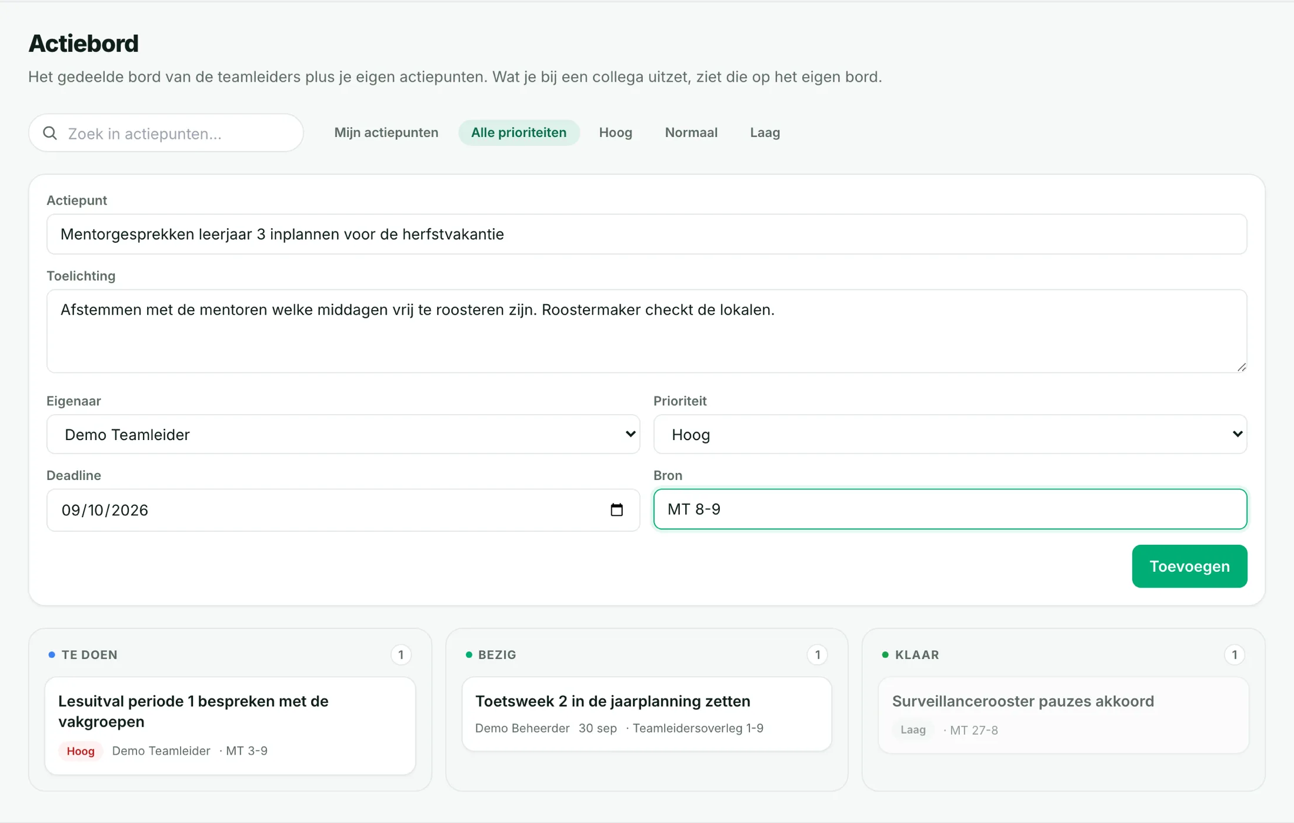Click the BEZIG count badge
Image resolution: width=1294 pixels, height=823 pixels.
[817, 655]
